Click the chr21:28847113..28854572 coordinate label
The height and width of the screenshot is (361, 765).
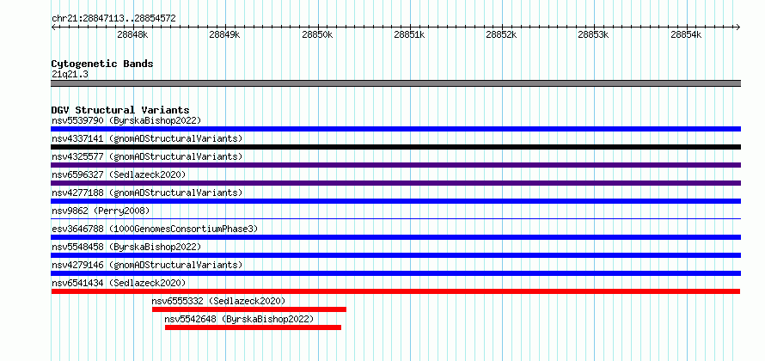(x=113, y=19)
